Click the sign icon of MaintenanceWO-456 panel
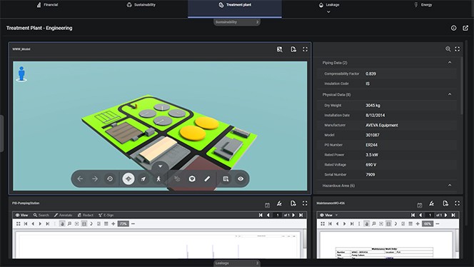This screenshot has height=267, width=474. [432, 203]
